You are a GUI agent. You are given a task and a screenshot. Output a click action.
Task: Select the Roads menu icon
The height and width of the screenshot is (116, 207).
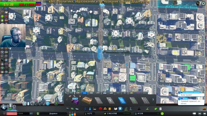click(x=68, y=109)
